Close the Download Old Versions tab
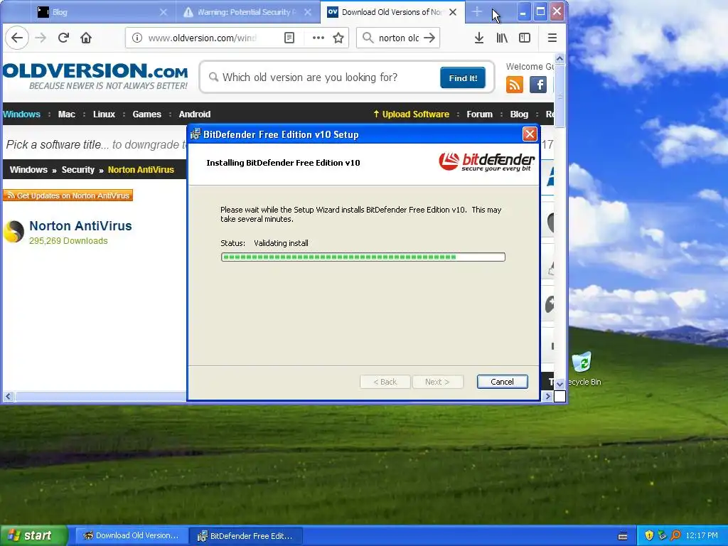 453,12
